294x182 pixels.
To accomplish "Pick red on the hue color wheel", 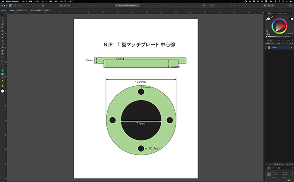I will [287, 27].
